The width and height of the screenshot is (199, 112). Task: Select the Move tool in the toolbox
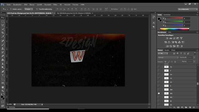click(x=3, y=18)
